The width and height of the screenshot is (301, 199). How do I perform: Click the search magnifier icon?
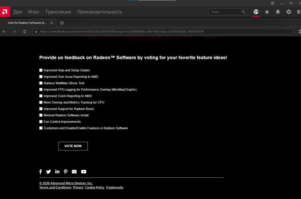244,12
